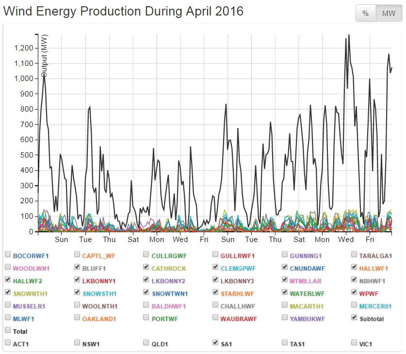Switch display to percentage mode
406x354 pixels.
click(x=365, y=14)
